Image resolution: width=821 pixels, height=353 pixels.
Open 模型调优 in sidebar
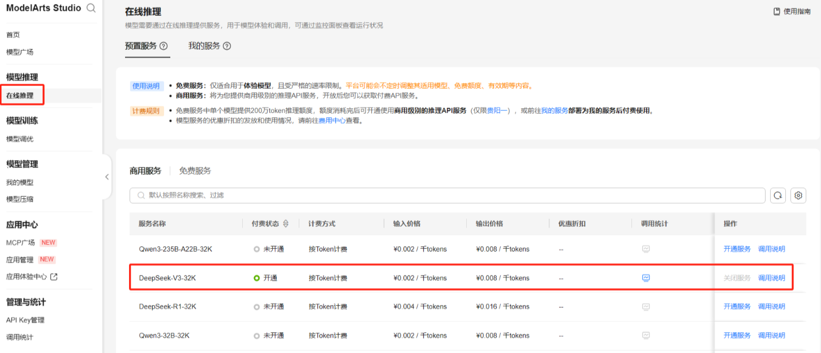[20, 139]
